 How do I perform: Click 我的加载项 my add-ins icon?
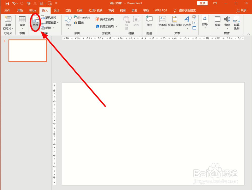point(97,26)
